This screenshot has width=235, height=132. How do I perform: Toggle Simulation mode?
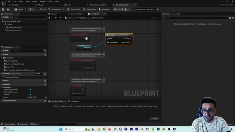click(104, 10)
